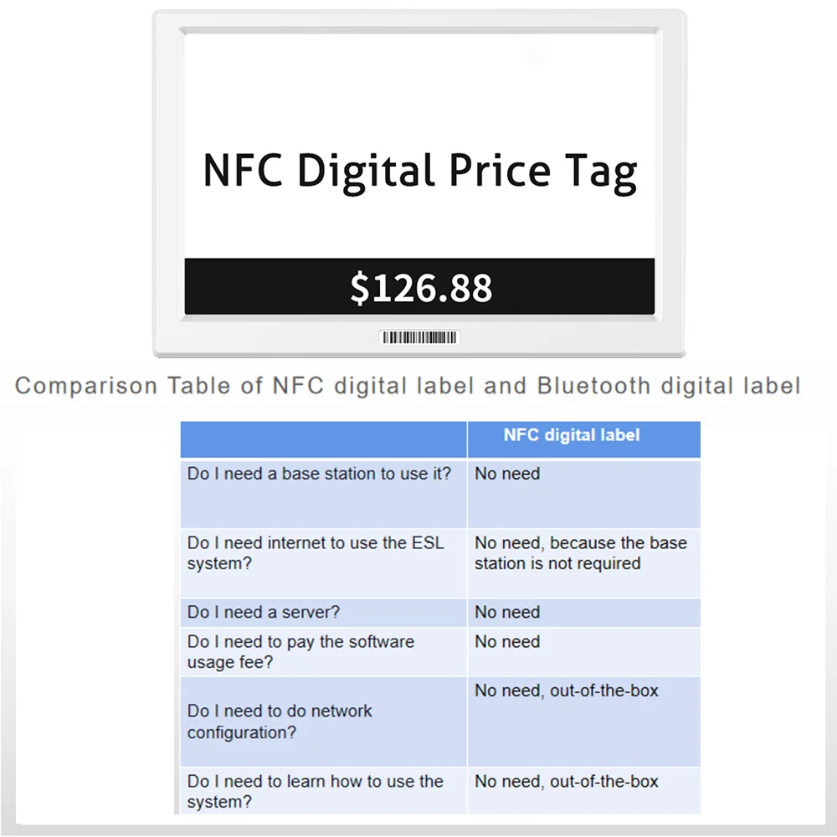Viewport: 837px width, 837px height.
Task: Click "No need" in the software fee row
Action: (507, 642)
